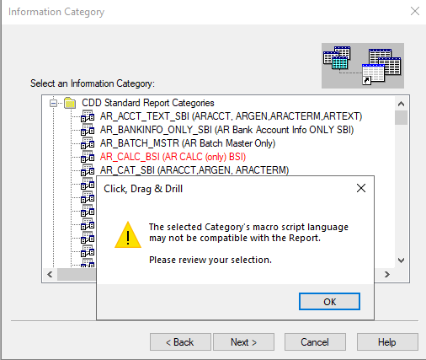Select the red AR_CALC_BSI category
Image resolution: width=426 pixels, height=360 pixels.
coord(173,157)
